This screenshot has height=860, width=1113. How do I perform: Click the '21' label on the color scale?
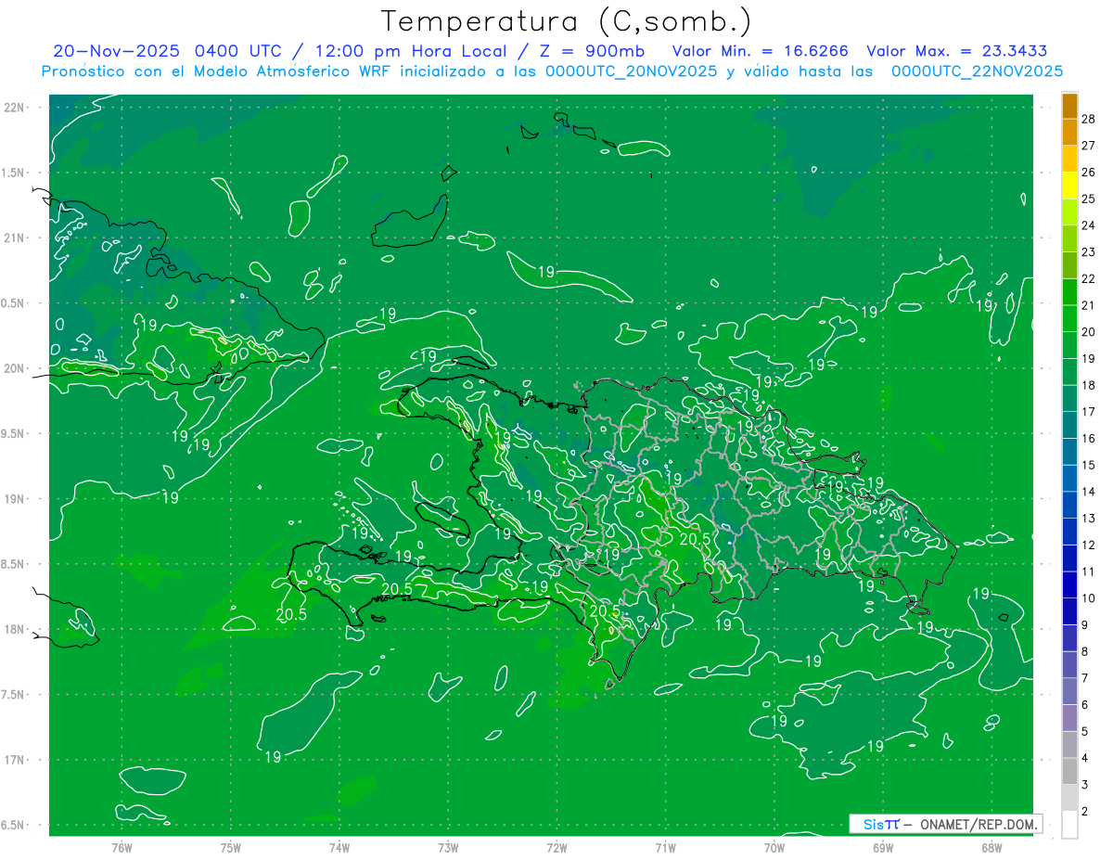point(1089,305)
